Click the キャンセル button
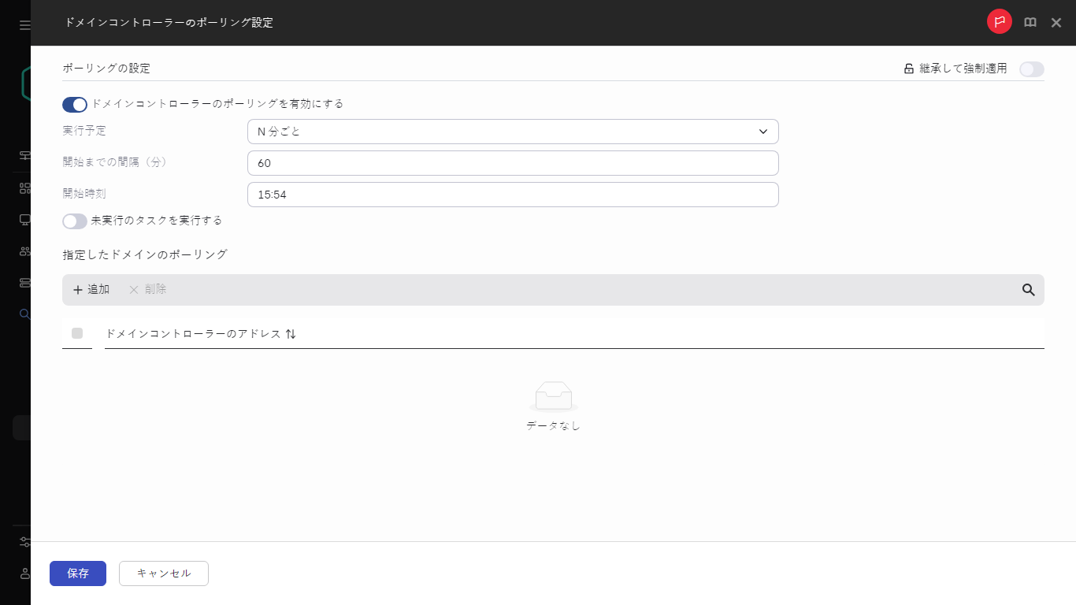 pyautogui.click(x=164, y=573)
